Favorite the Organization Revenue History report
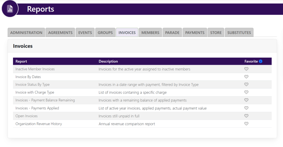 click(x=246, y=124)
